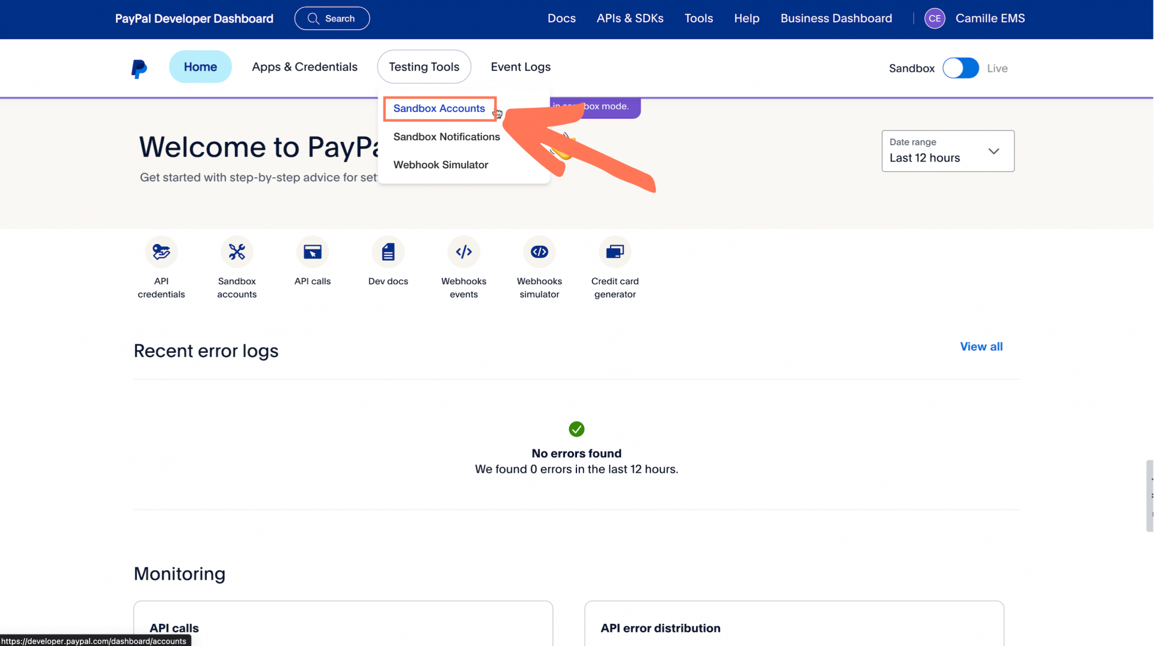
Task: Open the Apps & Credentials tab
Action: (305, 67)
